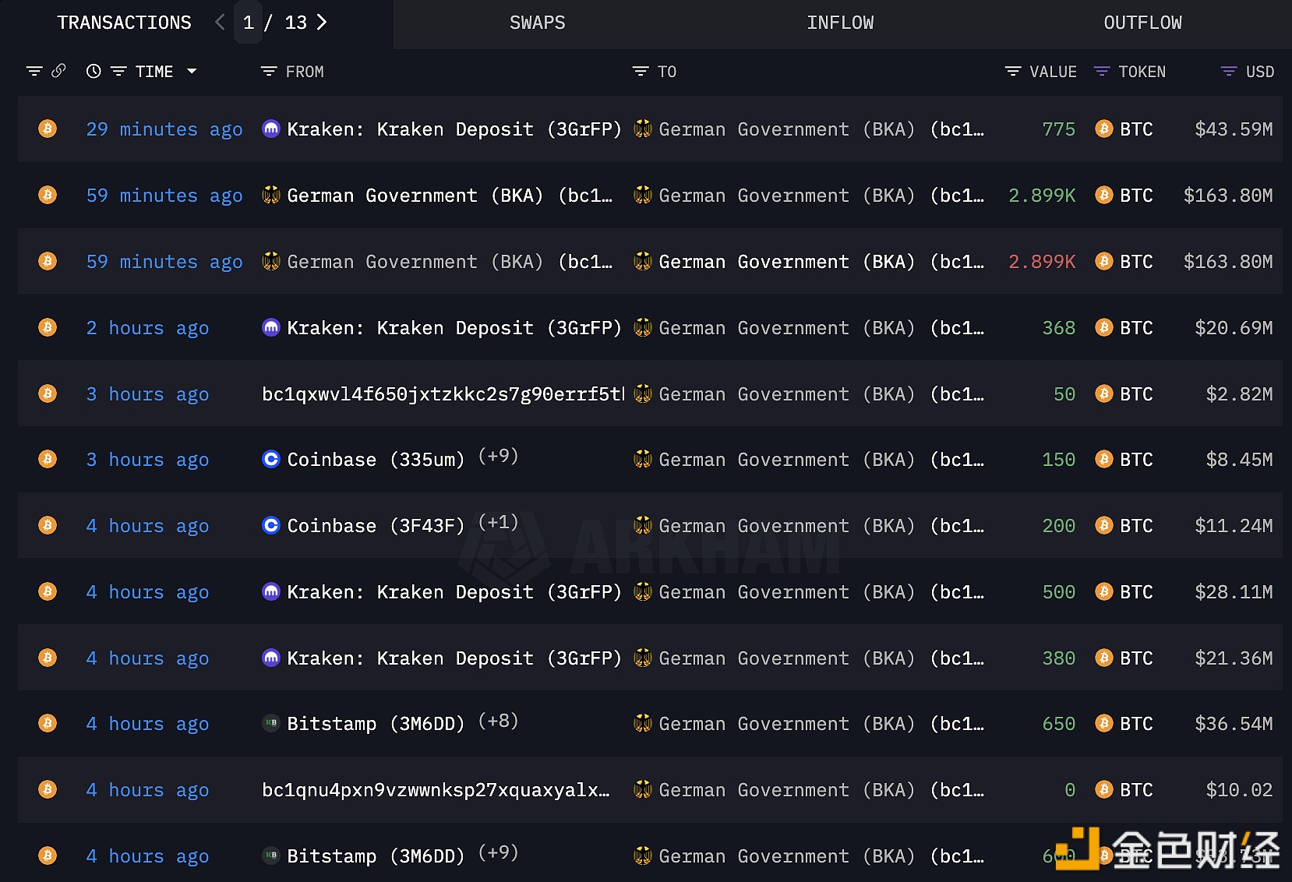Open the OUTFLOW tab
1292x882 pixels.
tap(1142, 23)
